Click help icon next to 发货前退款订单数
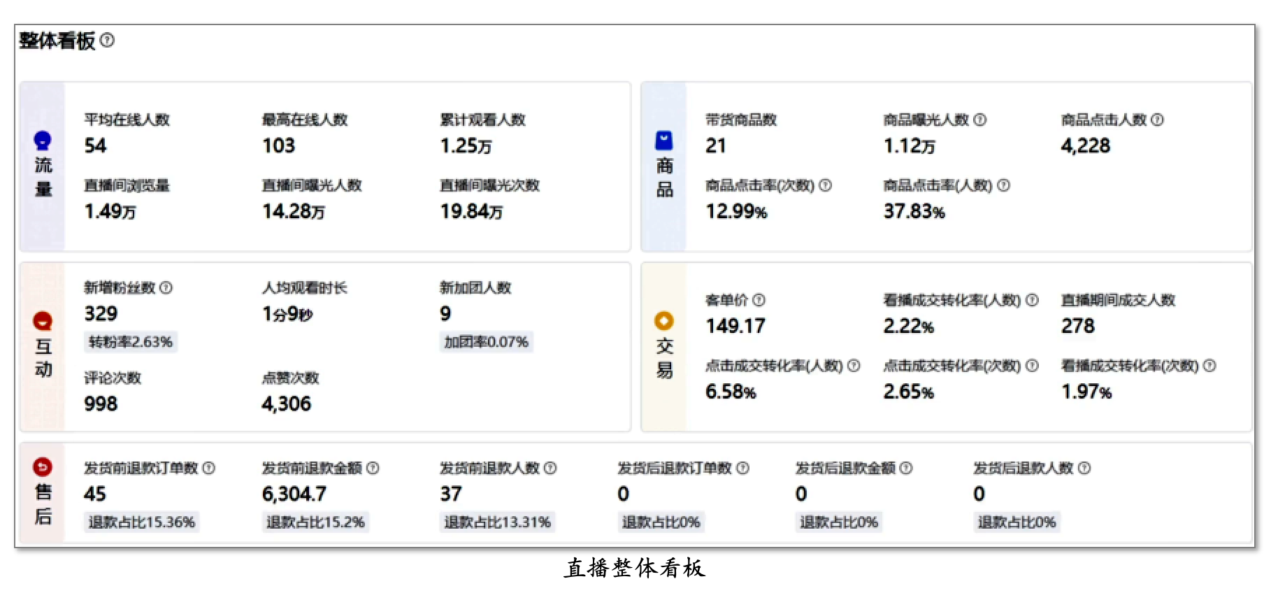The width and height of the screenshot is (1264, 593). [x=209, y=468]
